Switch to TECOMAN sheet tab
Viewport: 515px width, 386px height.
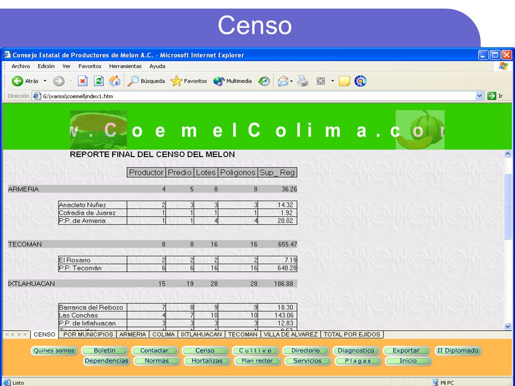(242, 335)
